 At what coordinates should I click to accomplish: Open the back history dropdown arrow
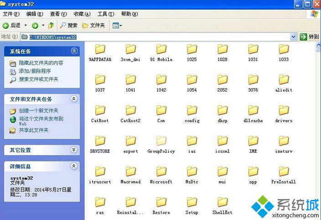click(x=26, y=26)
